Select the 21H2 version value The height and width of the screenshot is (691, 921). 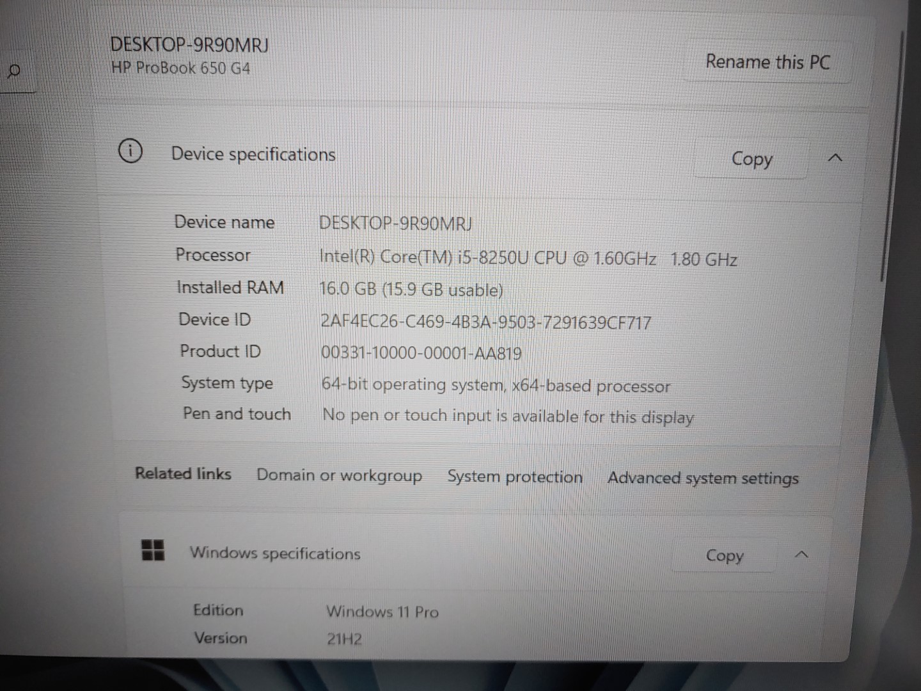[x=344, y=639]
